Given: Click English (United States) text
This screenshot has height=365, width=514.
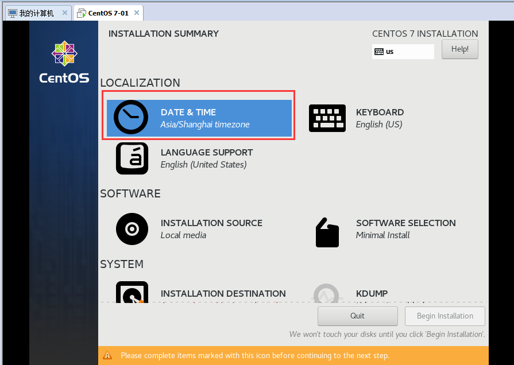Looking at the screenshot, I should click(203, 165).
